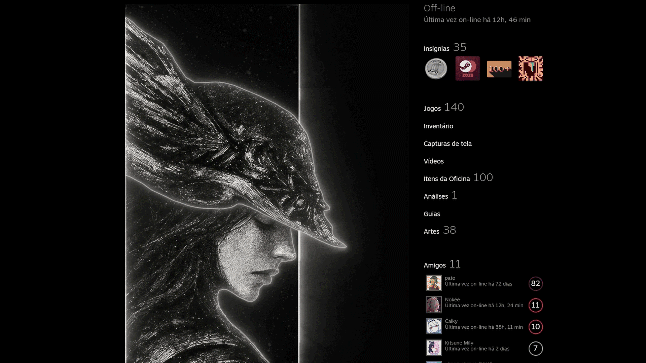View the Artes artwork section
This screenshot has height=363, width=646.
(431, 232)
